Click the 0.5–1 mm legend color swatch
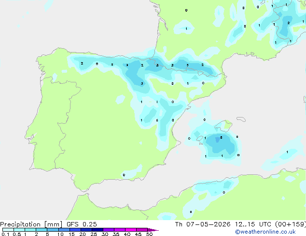Image resolution: width=306 pixels, height=236 pixels. 19,230
